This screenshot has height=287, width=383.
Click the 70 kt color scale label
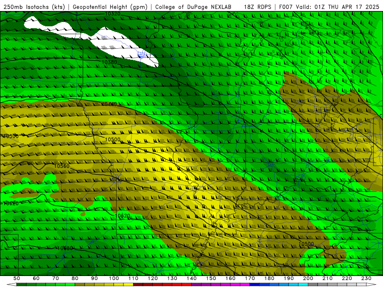pyautogui.click(x=56, y=278)
